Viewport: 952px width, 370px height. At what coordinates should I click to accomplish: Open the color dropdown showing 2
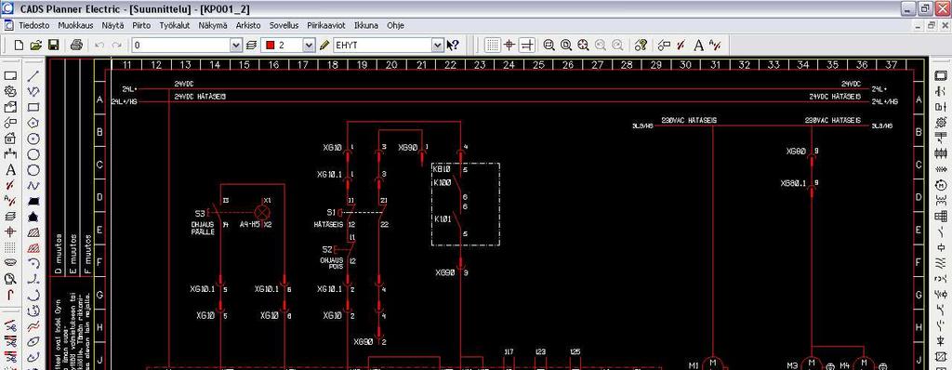tap(309, 45)
